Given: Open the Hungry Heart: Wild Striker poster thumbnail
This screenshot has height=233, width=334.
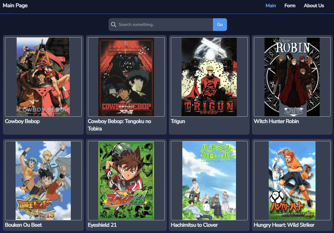Looking at the screenshot, I should (292, 180).
